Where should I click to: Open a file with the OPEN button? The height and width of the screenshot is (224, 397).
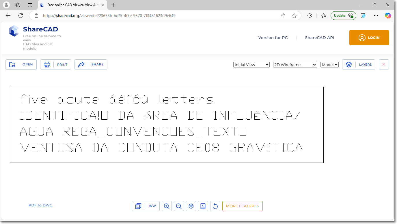coord(21,65)
